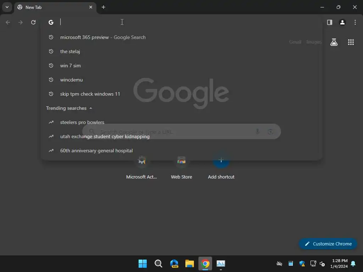The width and height of the screenshot is (363, 272).
Task: Open the profile avatar menu
Action: (x=342, y=22)
